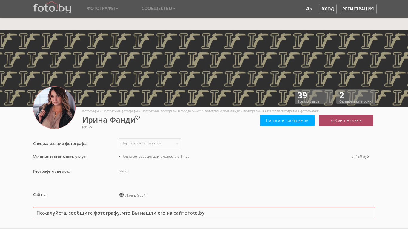Click the Добавить отзыв button
This screenshot has width=408, height=229.
click(x=346, y=120)
